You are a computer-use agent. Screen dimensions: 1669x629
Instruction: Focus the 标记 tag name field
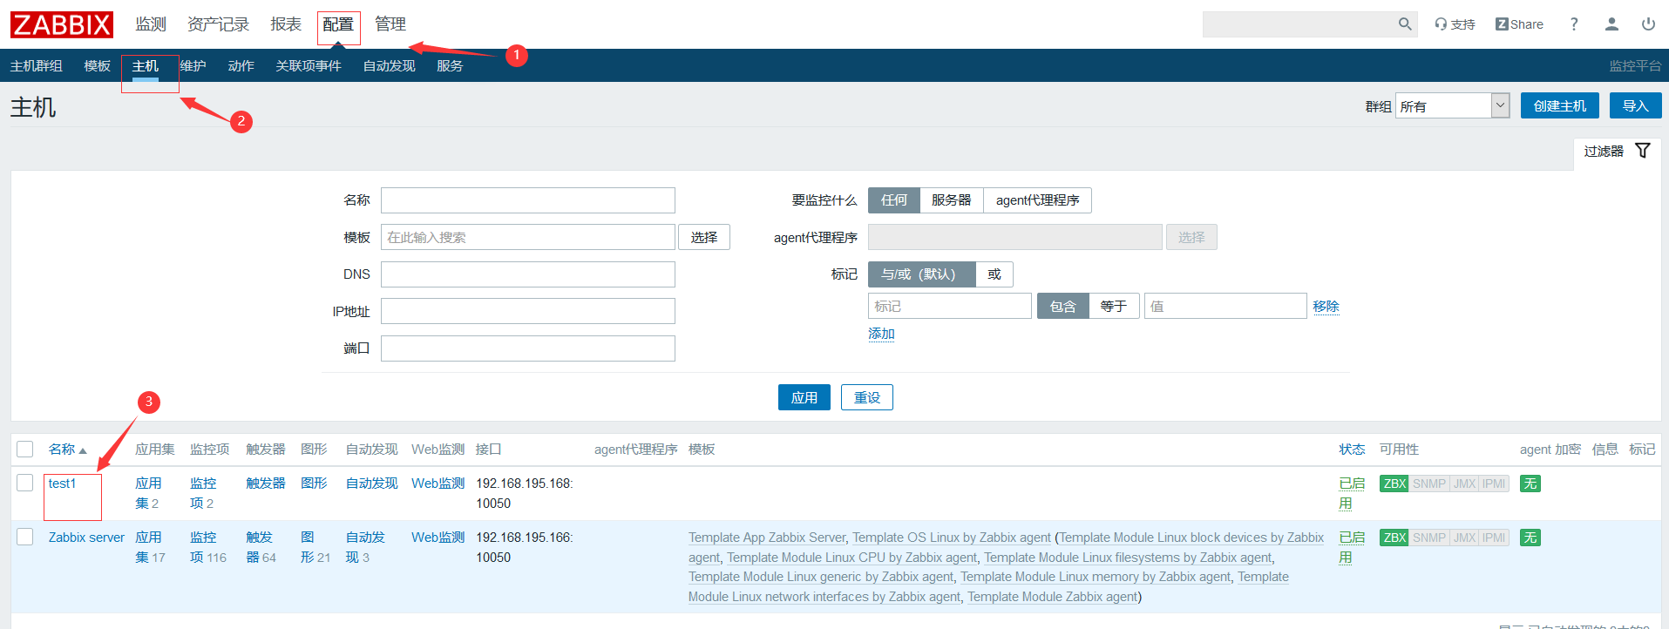pyautogui.click(x=950, y=306)
